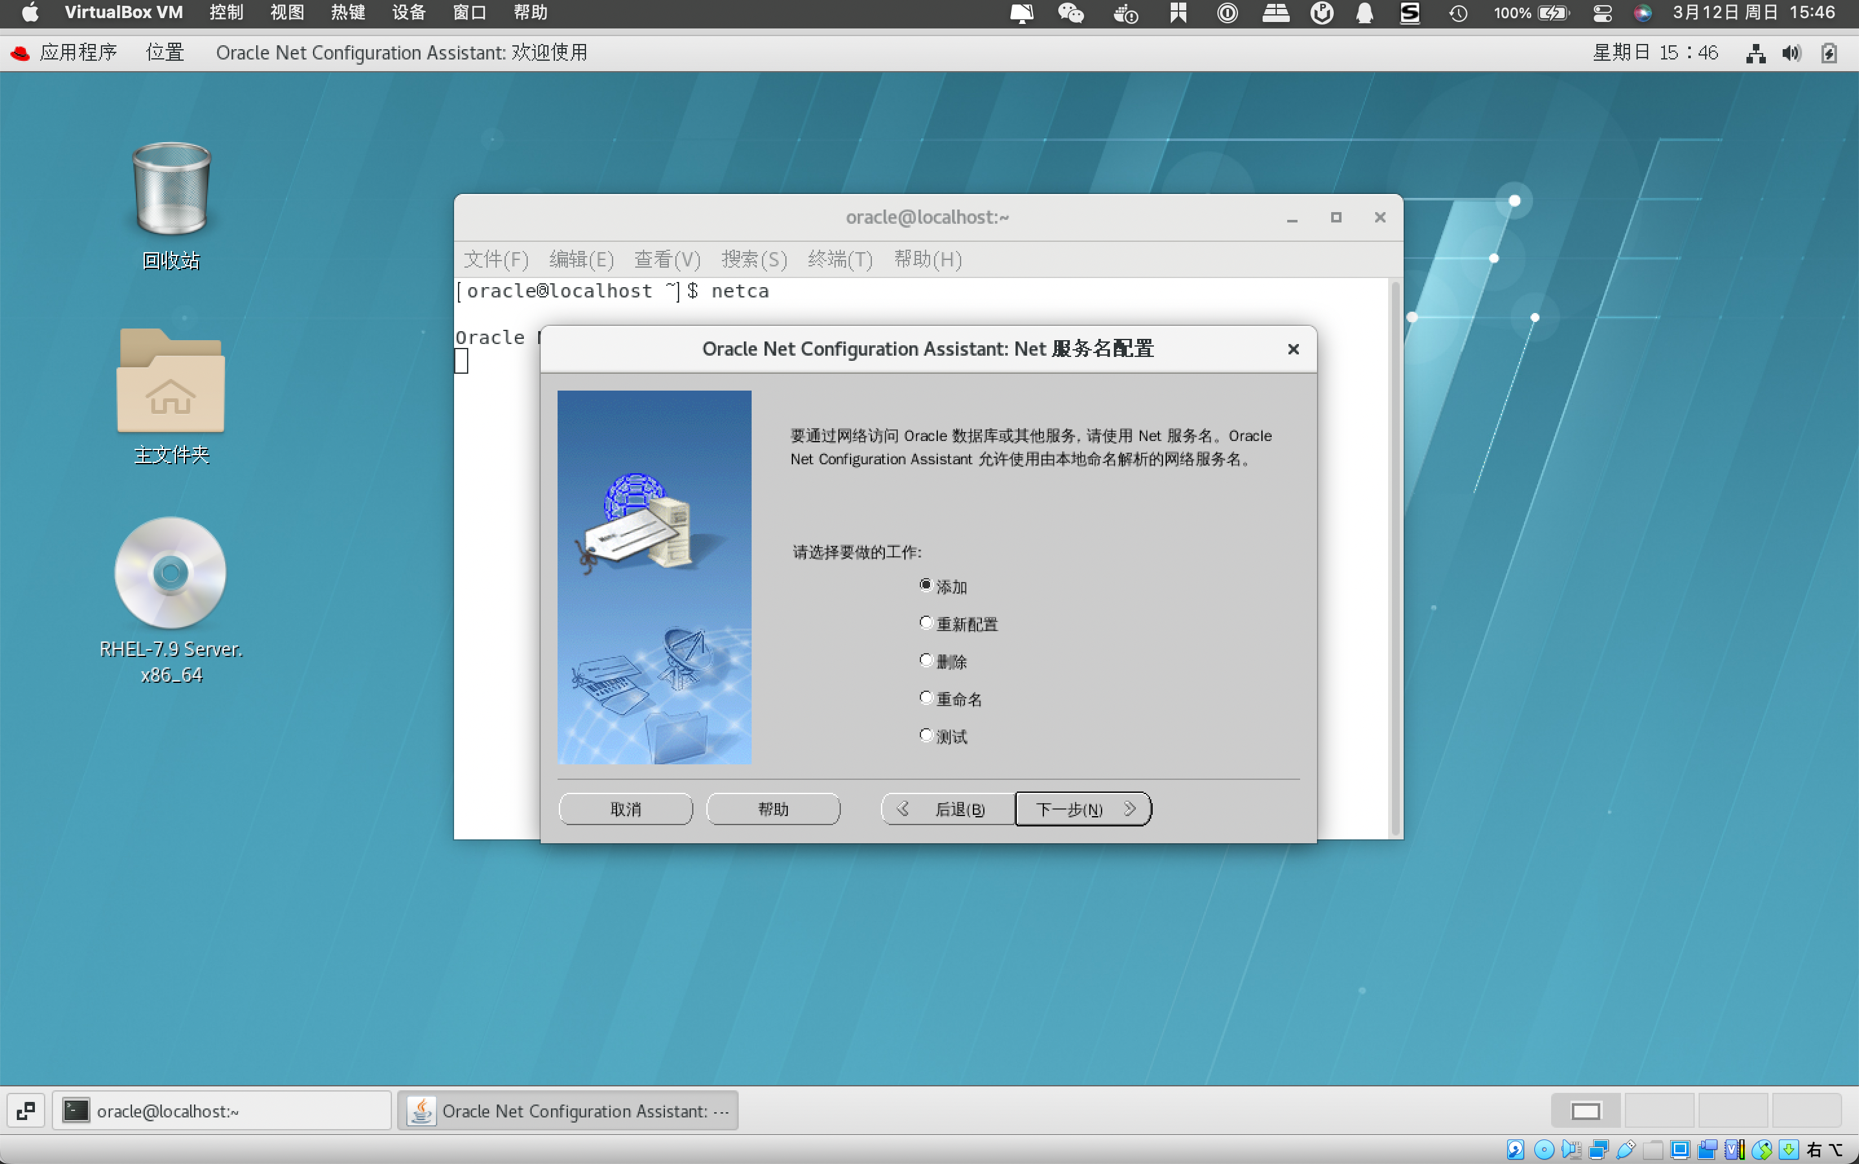This screenshot has height=1164, width=1859.
Task: Click the battery 100% indicator
Action: pos(1530,13)
